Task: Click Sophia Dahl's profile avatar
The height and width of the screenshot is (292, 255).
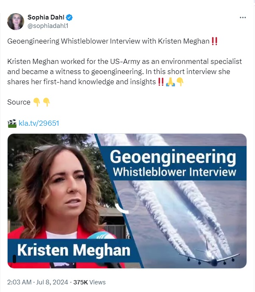Action: pos(16,22)
